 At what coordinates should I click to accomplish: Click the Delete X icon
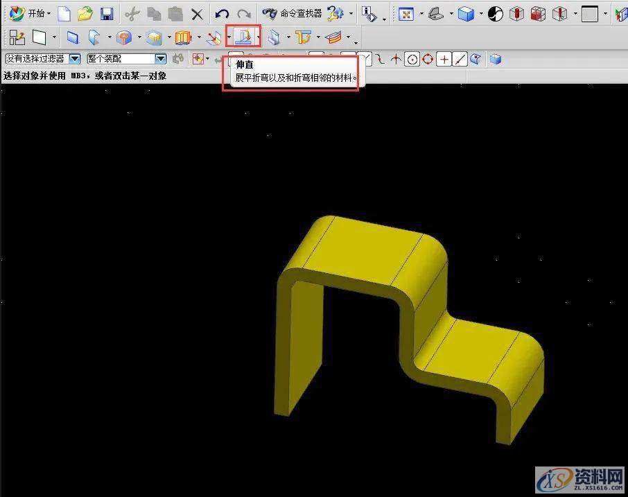pos(197,14)
